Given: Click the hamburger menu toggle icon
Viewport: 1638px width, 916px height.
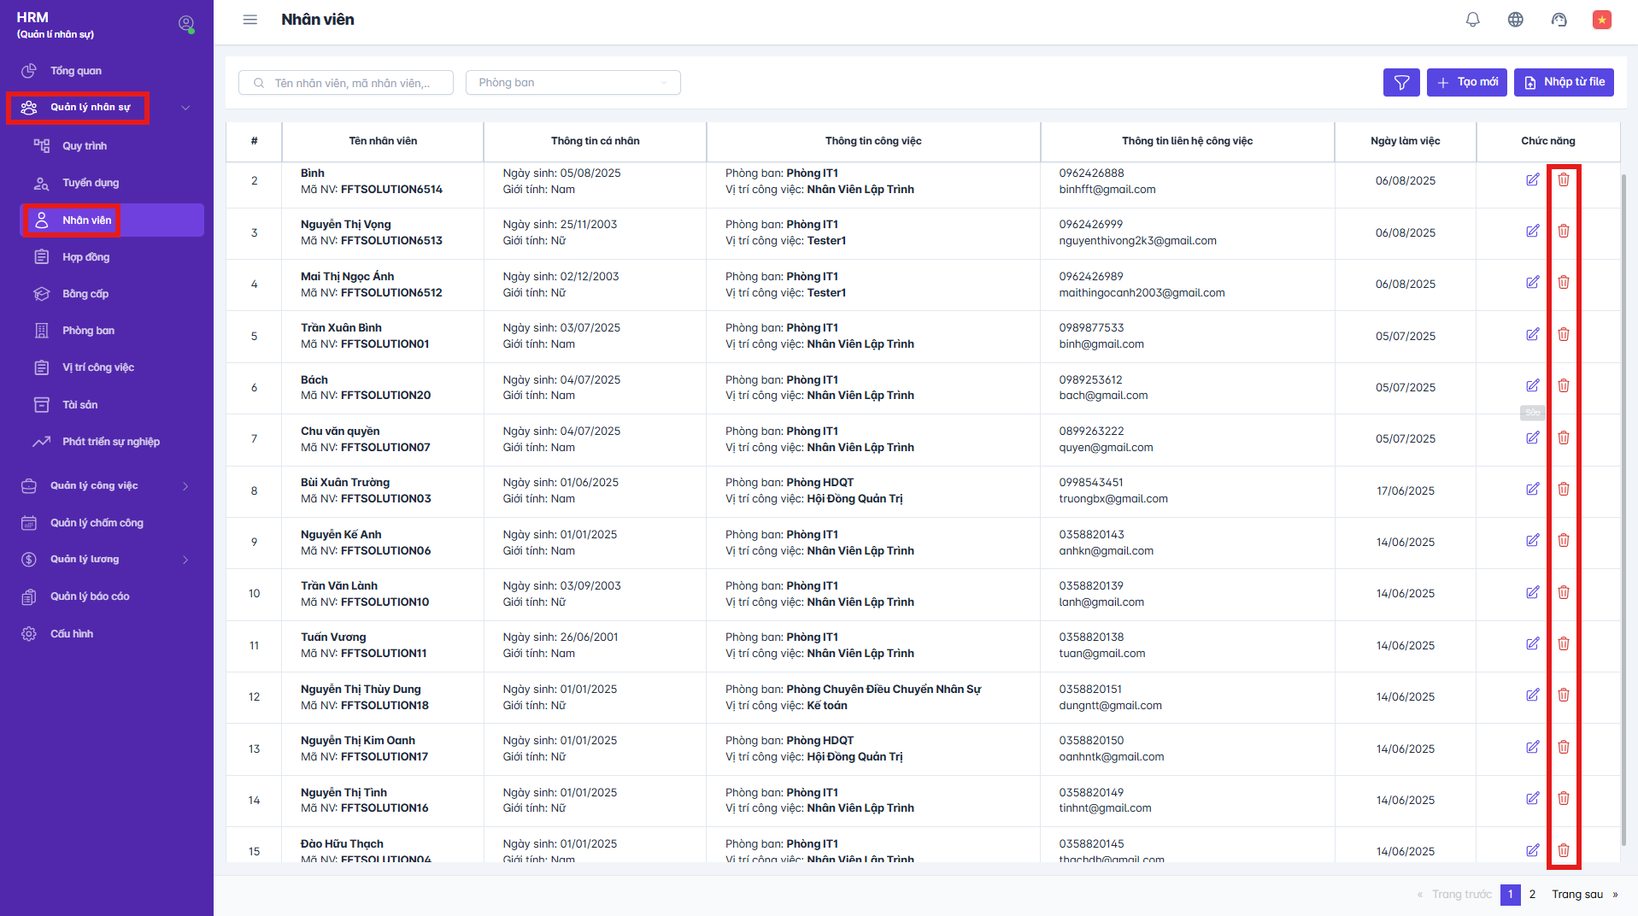Looking at the screenshot, I should click(x=250, y=20).
